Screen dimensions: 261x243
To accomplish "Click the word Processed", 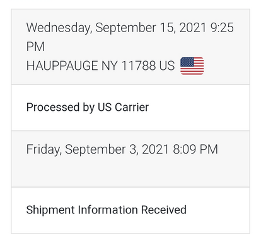I will 53,107.
